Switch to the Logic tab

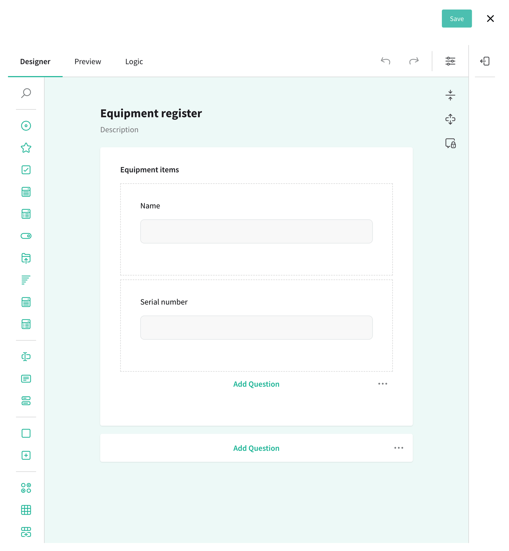click(134, 61)
